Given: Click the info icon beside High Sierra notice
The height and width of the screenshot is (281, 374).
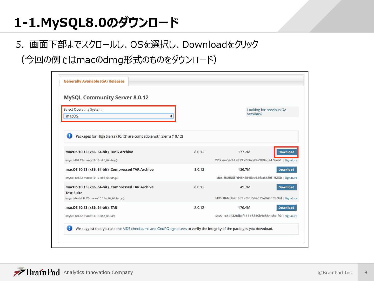Looking at the screenshot, I should [70, 136].
